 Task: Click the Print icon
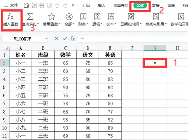[x=42, y=5]
